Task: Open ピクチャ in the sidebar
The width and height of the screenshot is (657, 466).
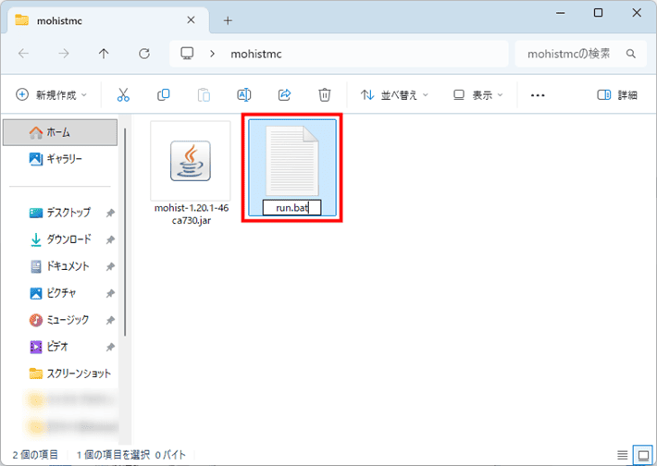Action: click(54, 293)
